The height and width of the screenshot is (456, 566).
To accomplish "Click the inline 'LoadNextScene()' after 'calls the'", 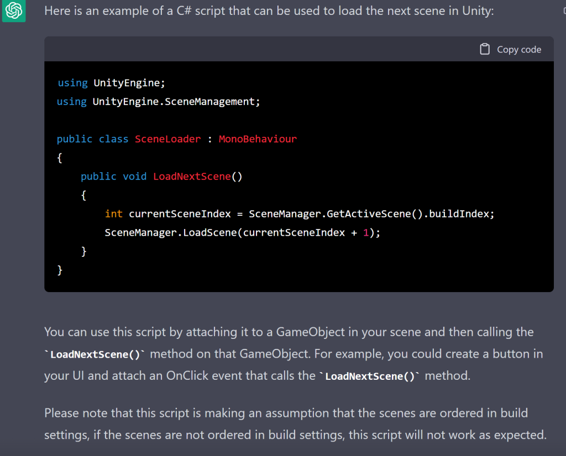I will [370, 376].
